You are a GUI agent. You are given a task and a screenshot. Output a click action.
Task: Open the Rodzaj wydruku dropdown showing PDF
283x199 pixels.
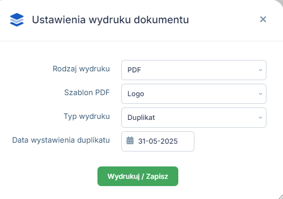point(194,70)
